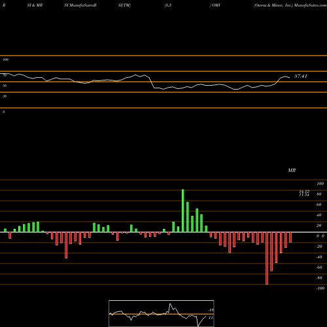Open the mini chart thumbnail at bottom
Image resolution: width=327 pixels, height=327 pixels.
pyautogui.click(x=162, y=313)
